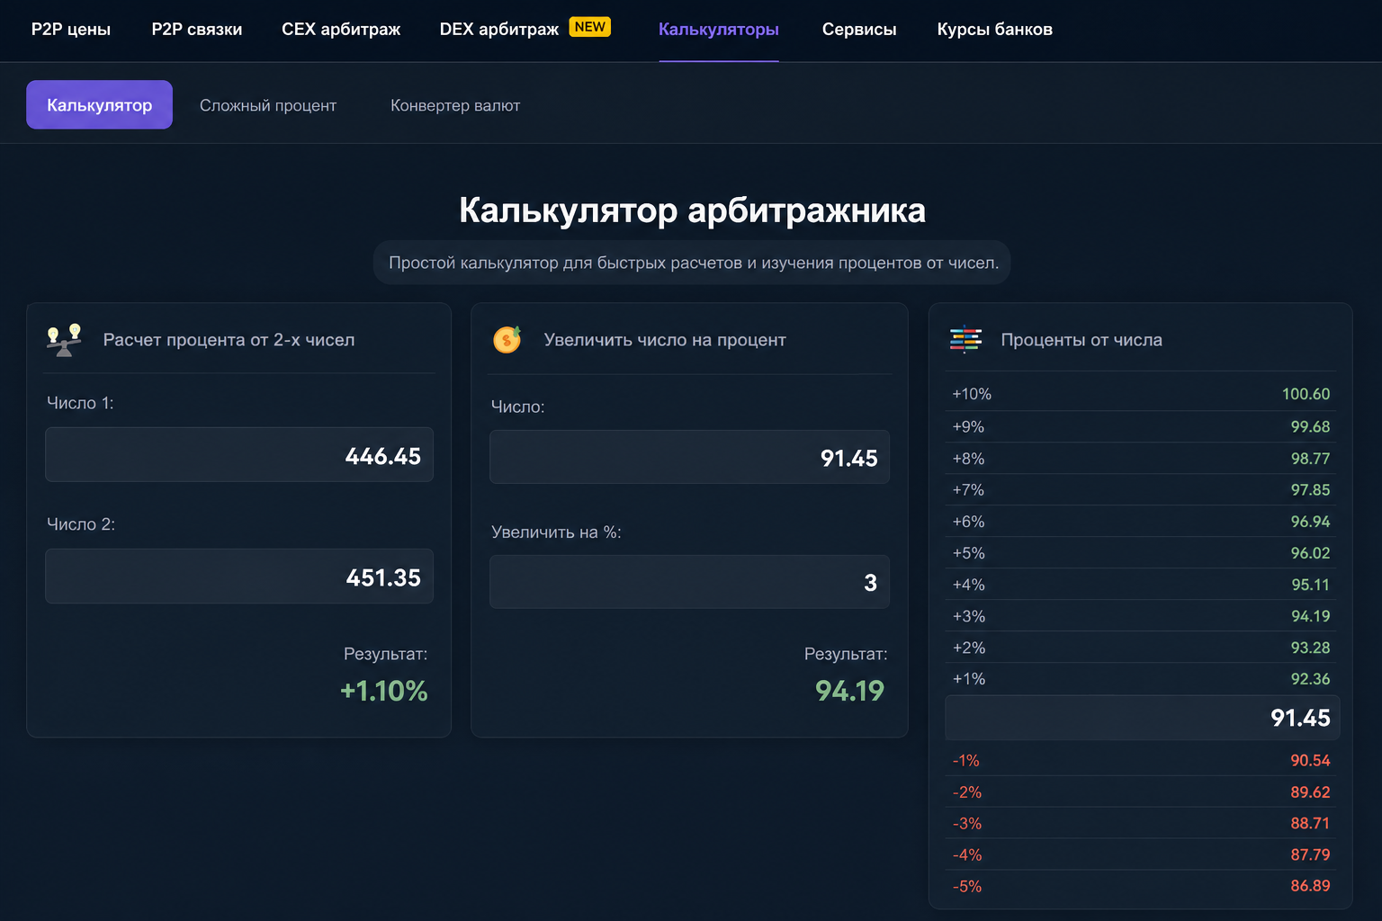Switch to Сложный процент tab
Screen dimensions: 1382x921
pyautogui.click(x=268, y=105)
